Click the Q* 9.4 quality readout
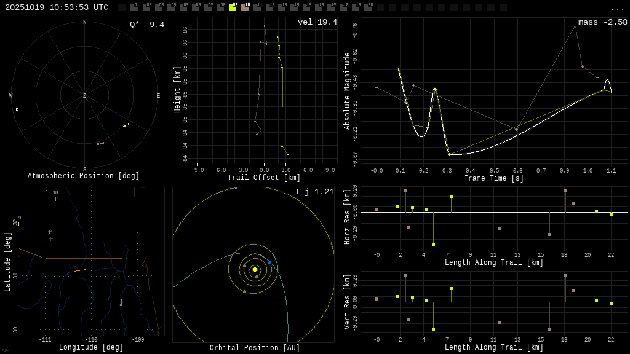Viewport: 630px width, 354px height. point(146,25)
